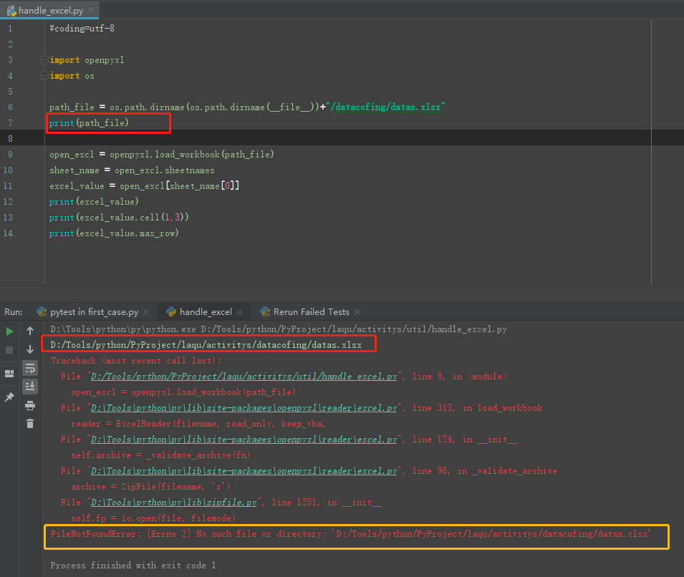Image resolution: width=684 pixels, height=577 pixels.
Task: Close the handle_excel.py editor tab
Action: click(x=91, y=10)
